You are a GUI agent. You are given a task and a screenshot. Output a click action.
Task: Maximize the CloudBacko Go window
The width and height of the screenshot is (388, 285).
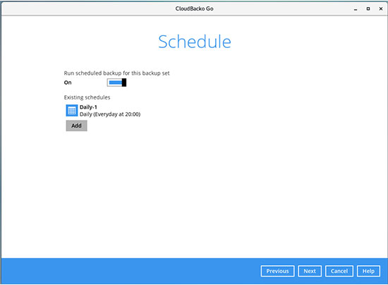(368, 8)
